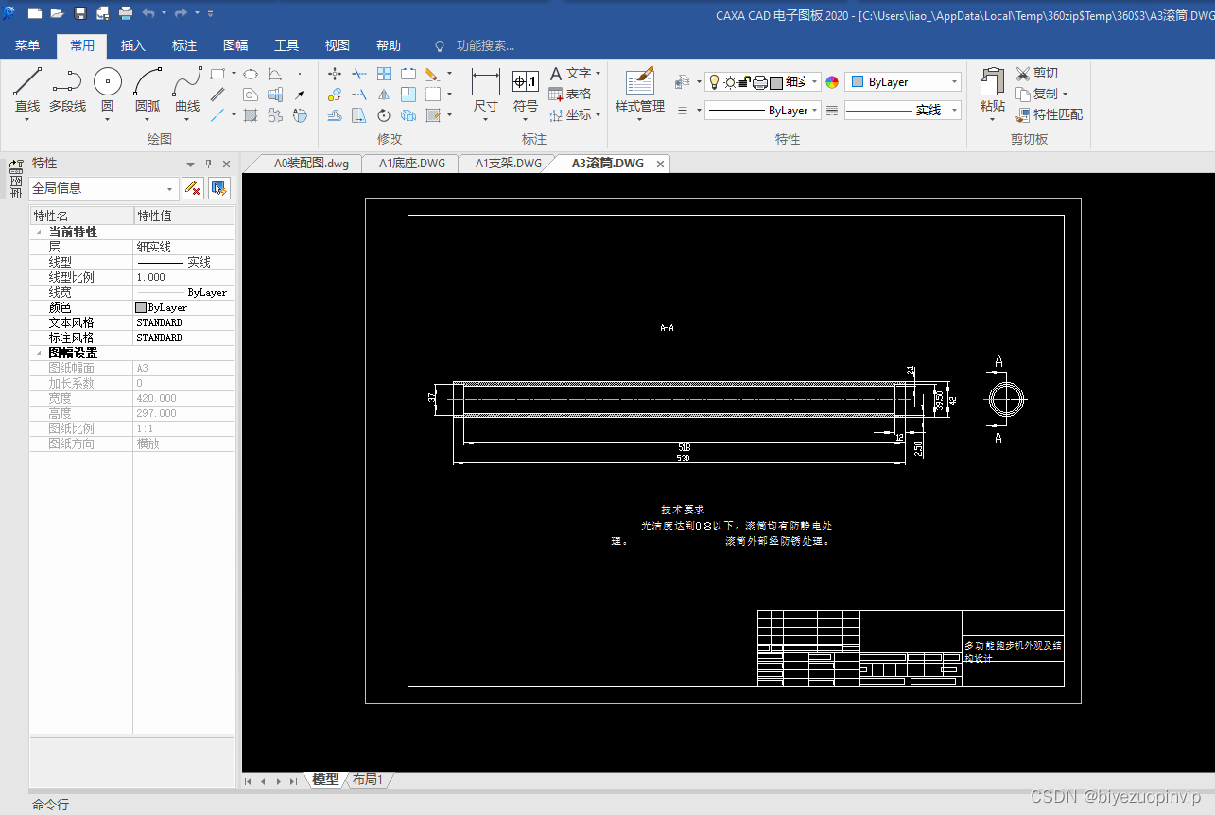Click the save icon in title bar

[x=79, y=13]
